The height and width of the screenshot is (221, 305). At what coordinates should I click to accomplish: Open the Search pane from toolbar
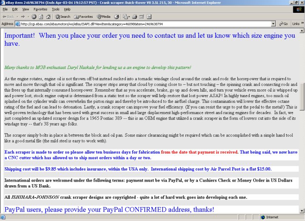(63, 17)
